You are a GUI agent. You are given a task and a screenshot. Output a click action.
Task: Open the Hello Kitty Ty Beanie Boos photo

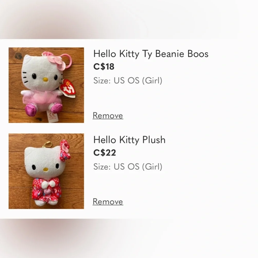point(46,85)
